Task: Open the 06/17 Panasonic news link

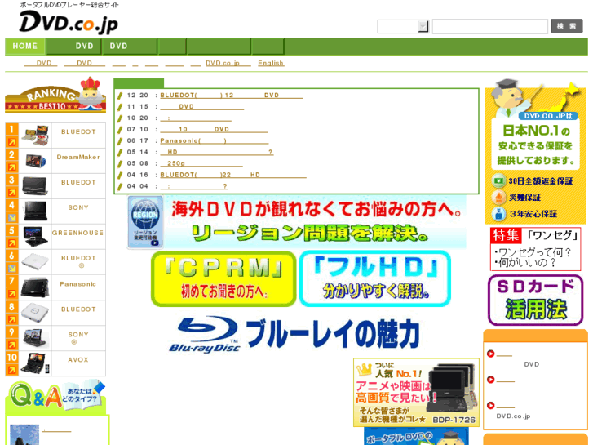Action: (x=214, y=140)
